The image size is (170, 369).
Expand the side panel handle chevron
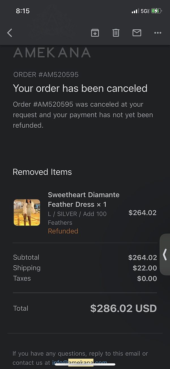pyautogui.click(x=165, y=254)
